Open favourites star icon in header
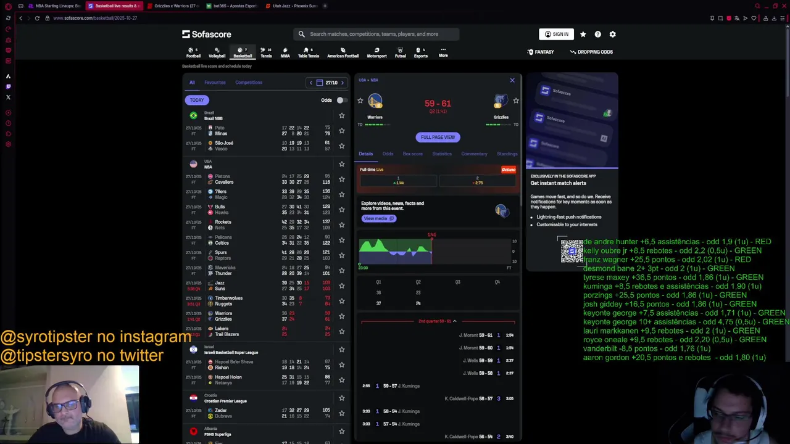This screenshot has height=444, width=790. pos(583,34)
